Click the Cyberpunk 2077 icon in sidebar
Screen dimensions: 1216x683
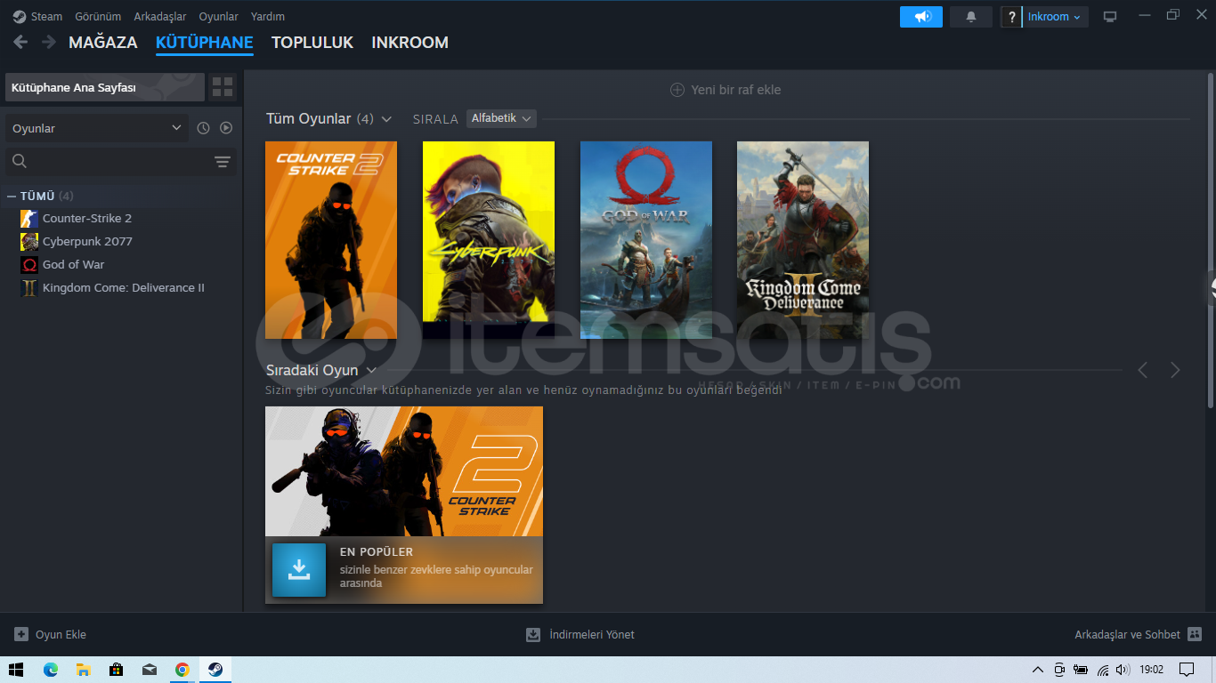[29, 242]
